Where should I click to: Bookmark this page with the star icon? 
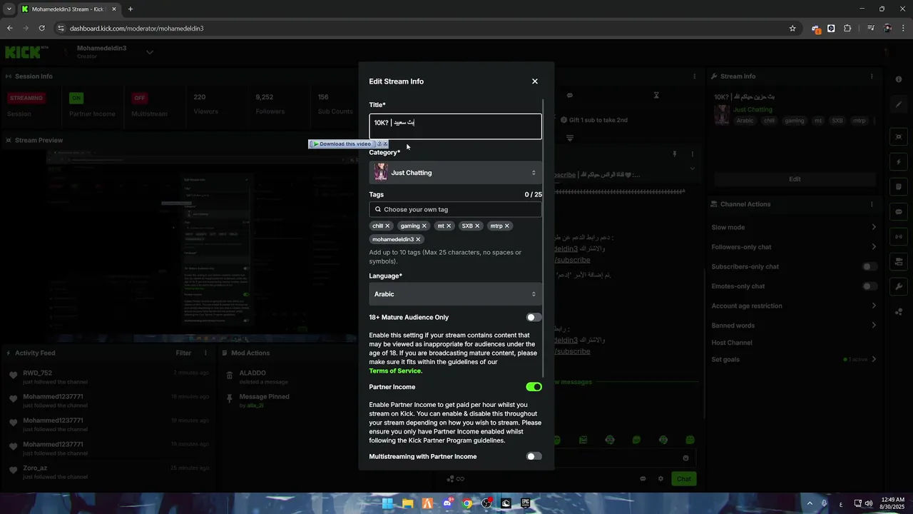(792, 29)
